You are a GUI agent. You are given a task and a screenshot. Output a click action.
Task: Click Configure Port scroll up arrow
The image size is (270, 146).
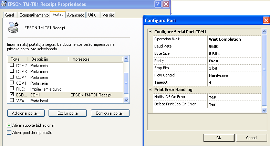coord(264,32)
